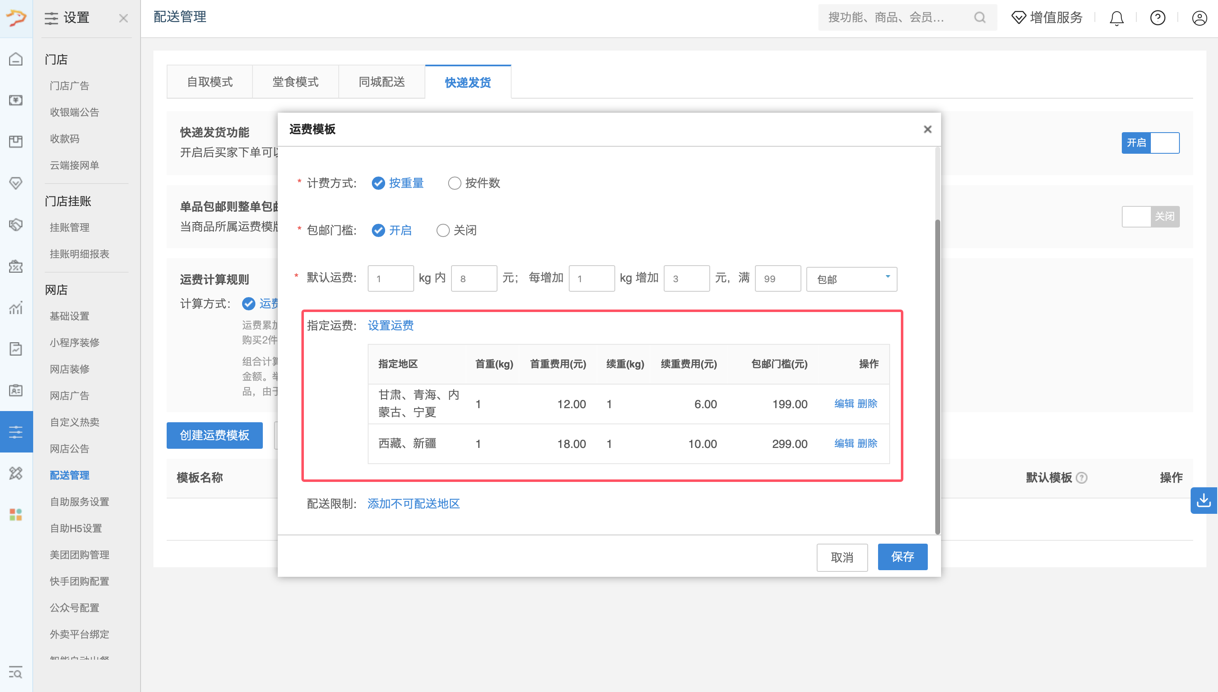Click the colorful apps grid sidebar icon
Image resolution: width=1218 pixels, height=692 pixels.
(x=16, y=514)
